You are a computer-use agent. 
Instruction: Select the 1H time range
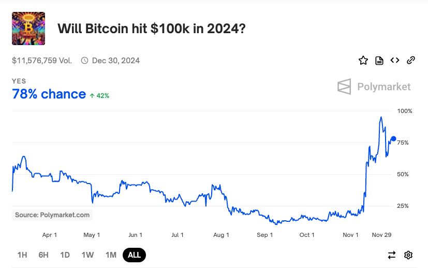22,255
